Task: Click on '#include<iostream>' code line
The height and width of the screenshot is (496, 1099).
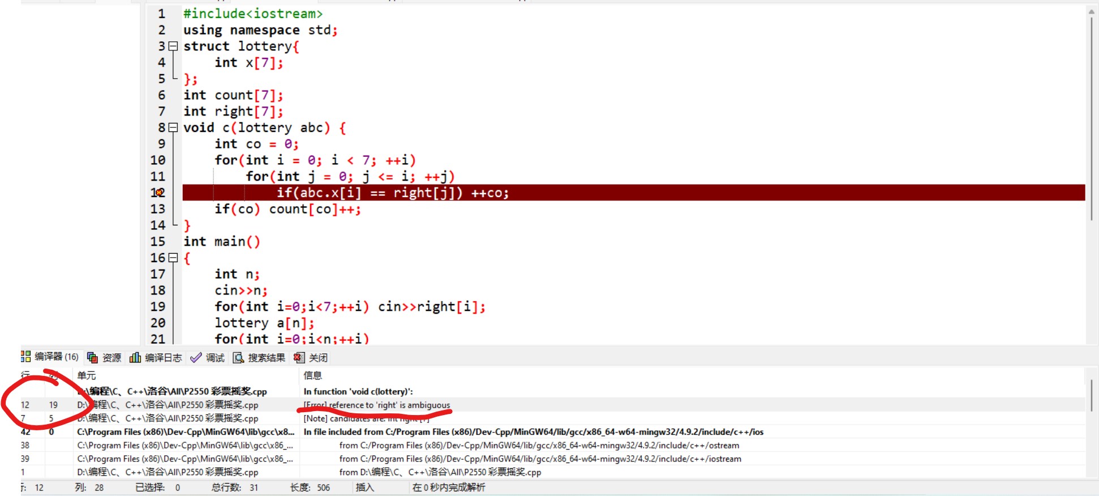Action: (x=253, y=14)
